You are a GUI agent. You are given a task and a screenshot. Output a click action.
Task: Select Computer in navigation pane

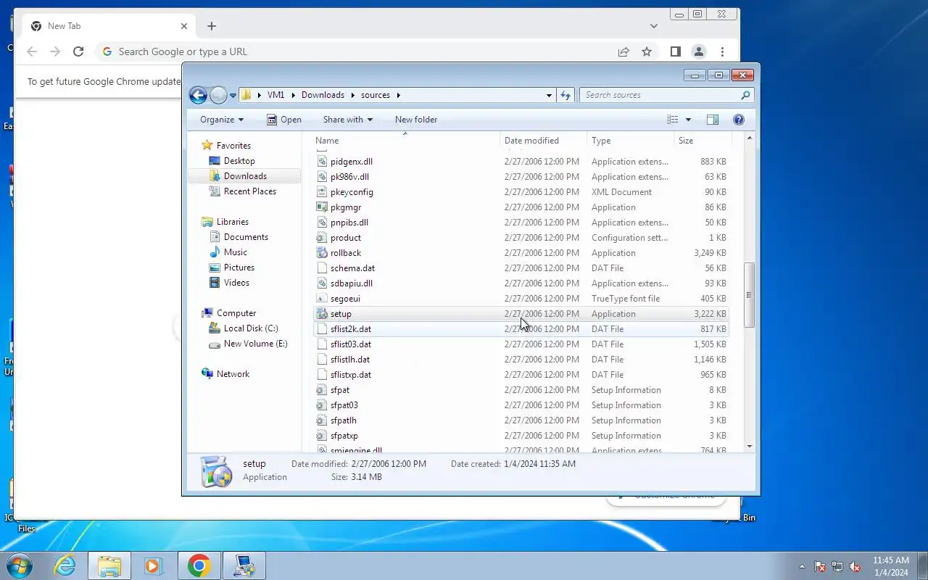point(236,313)
